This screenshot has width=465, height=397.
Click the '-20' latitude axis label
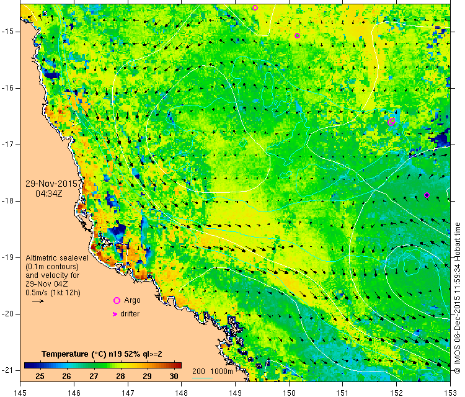coord(7,314)
